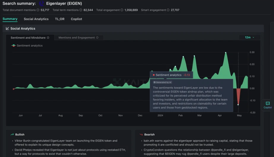
Task: Click the Smart engagement value 27,707
Action: tap(175, 10)
